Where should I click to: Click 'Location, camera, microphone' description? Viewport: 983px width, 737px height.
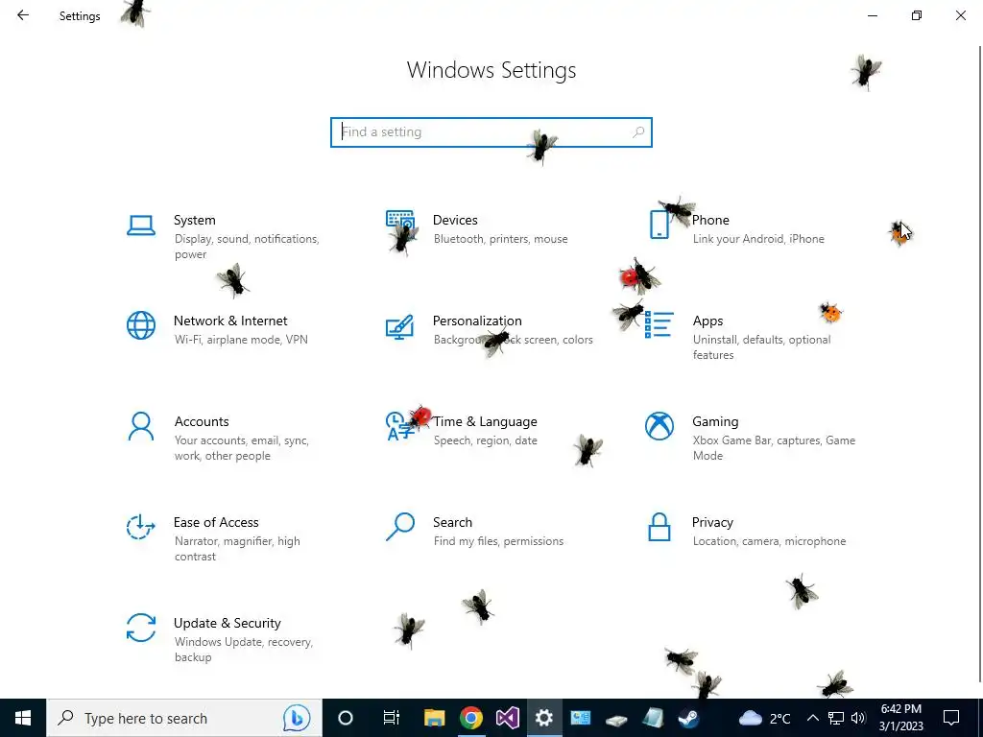[x=769, y=541]
